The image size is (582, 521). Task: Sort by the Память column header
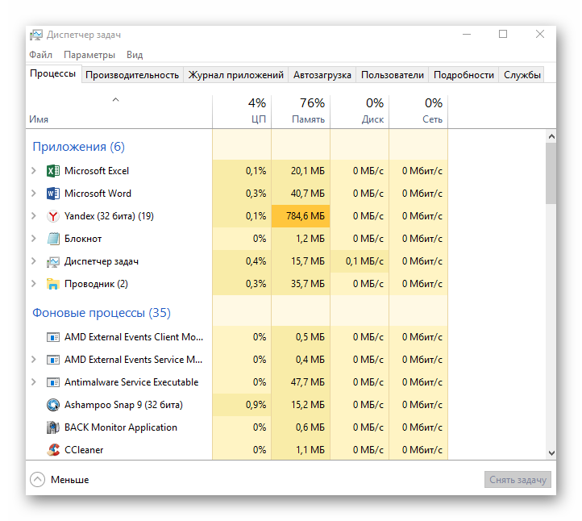click(301, 111)
